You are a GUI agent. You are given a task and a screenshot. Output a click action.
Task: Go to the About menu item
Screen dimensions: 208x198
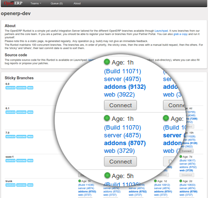coord(77,3)
